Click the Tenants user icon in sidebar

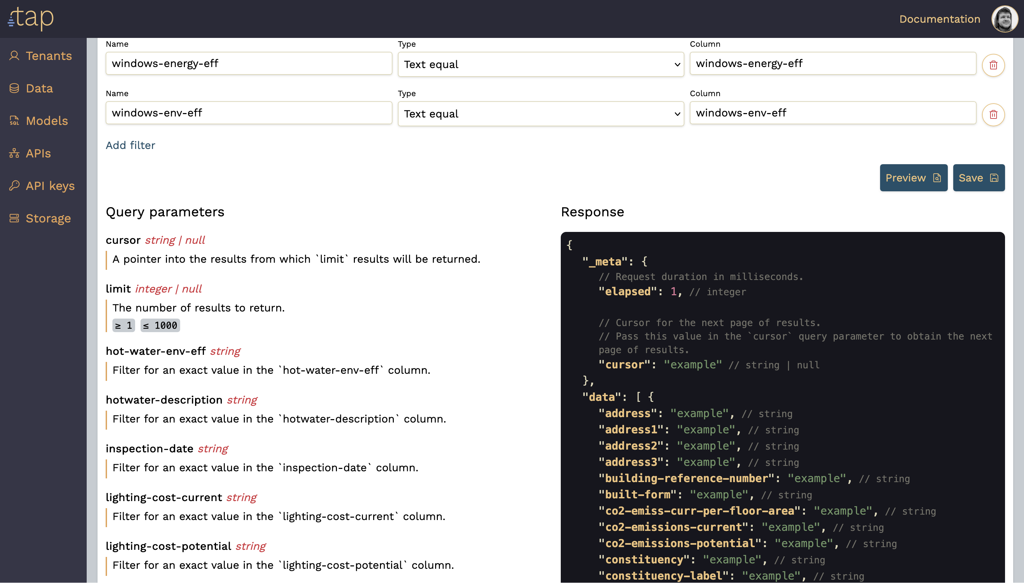point(15,56)
